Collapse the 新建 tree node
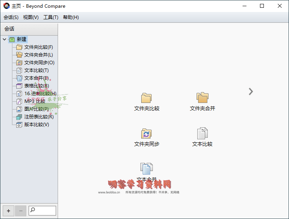The height and width of the screenshot is (219, 289). [4, 39]
